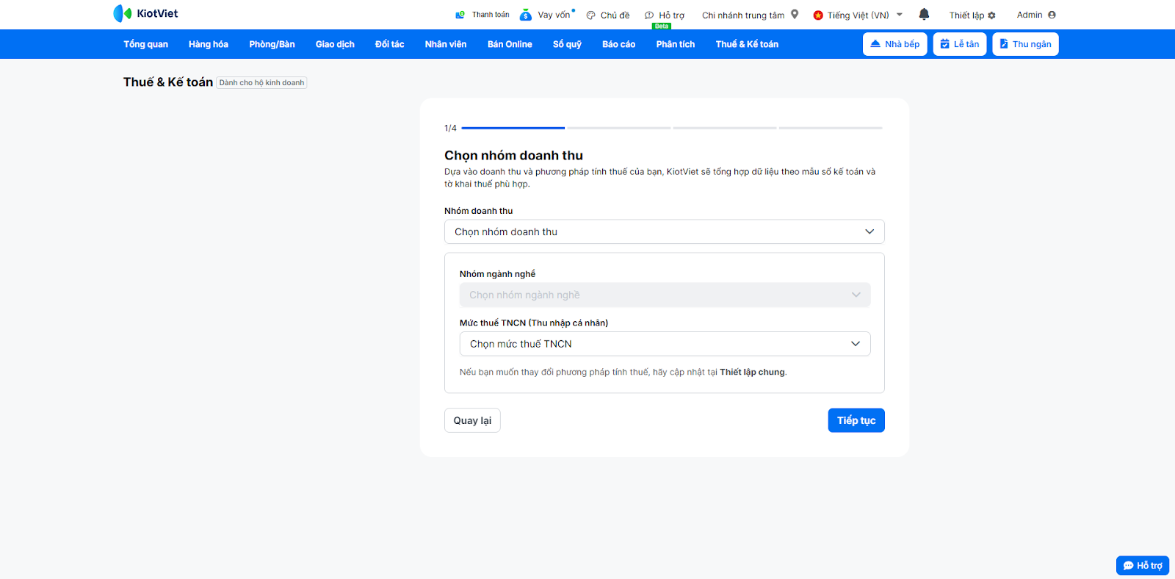
Task: Go to the Thuế & Kế toán menu
Action: (x=747, y=44)
